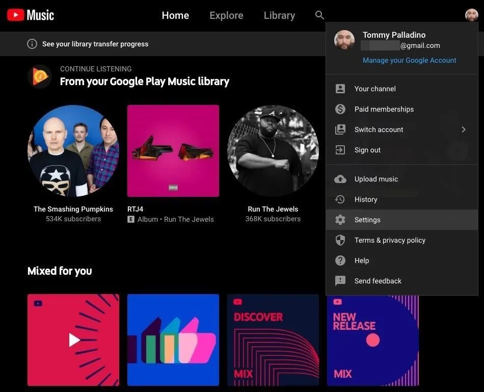The height and width of the screenshot is (392, 484).
Task: Click the Sign out arrow icon
Action: (x=340, y=150)
